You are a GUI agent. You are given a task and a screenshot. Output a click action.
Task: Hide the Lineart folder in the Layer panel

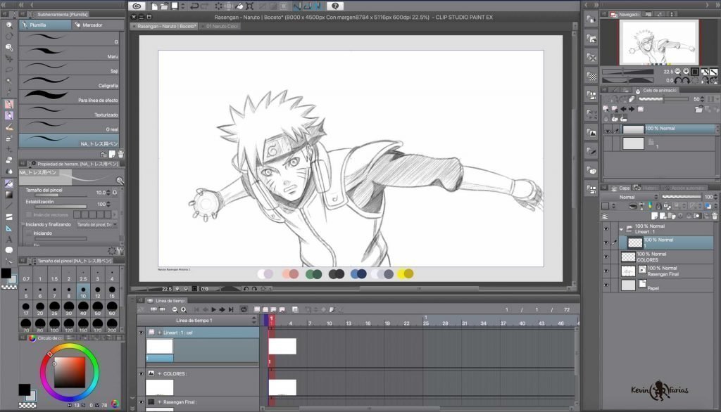click(606, 228)
